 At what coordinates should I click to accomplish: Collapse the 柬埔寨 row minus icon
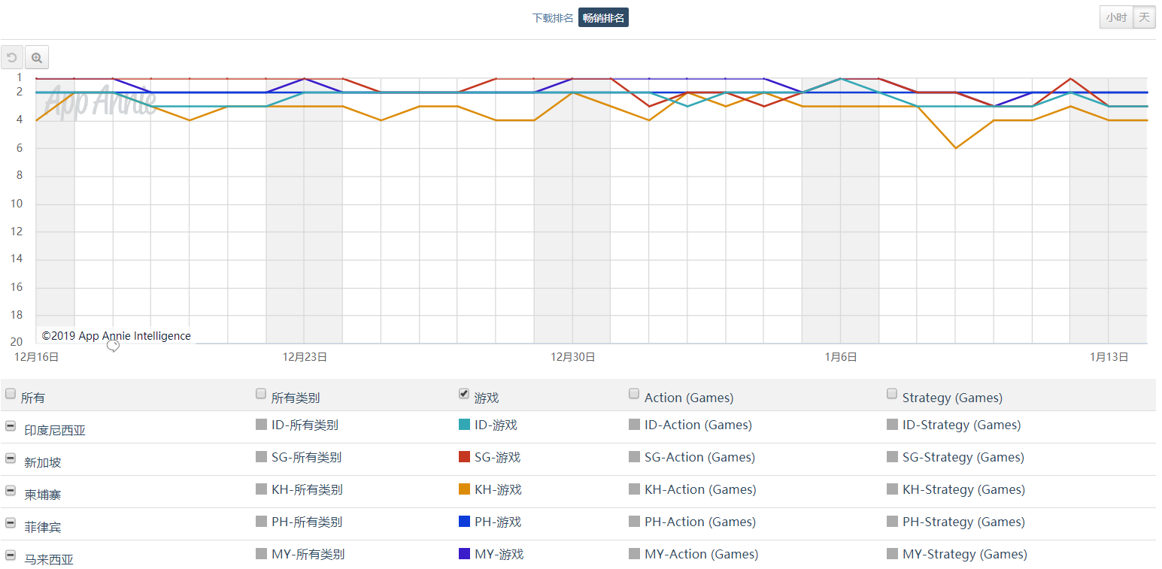pyautogui.click(x=11, y=490)
